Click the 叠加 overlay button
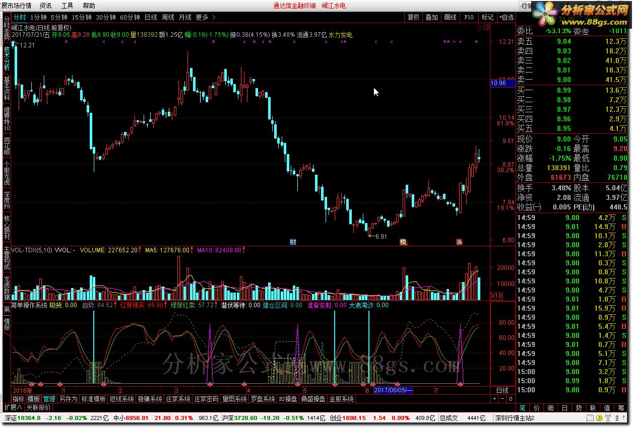The image size is (633, 428). click(432, 17)
